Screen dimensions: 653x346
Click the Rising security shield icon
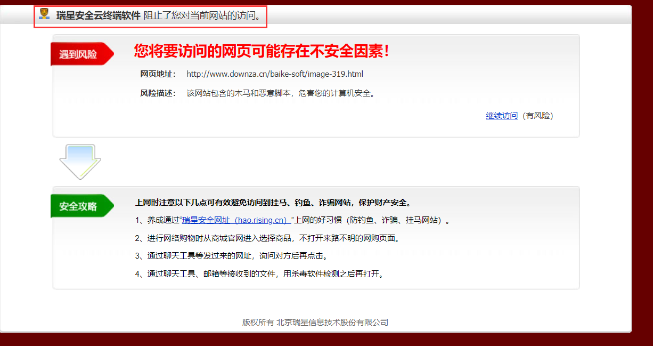pos(45,14)
